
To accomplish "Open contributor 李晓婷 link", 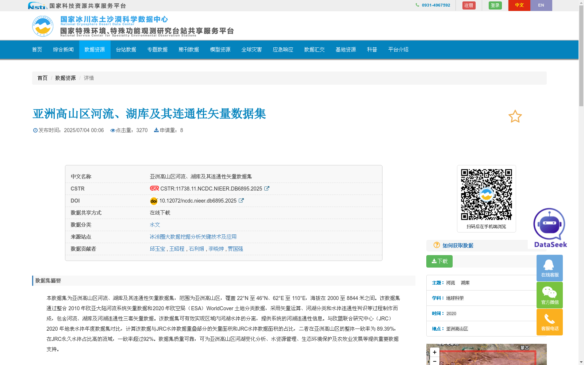I will point(216,249).
